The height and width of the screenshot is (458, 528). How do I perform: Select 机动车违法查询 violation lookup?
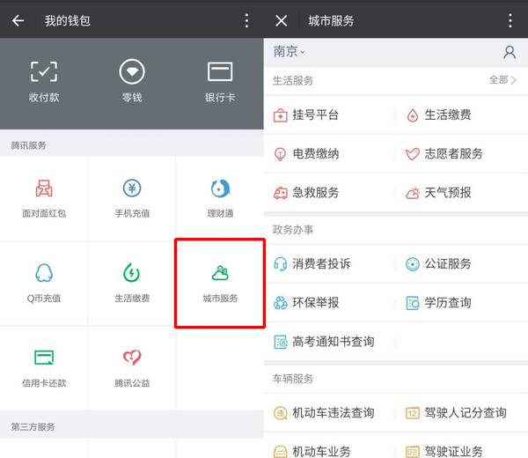(x=324, y=413)
